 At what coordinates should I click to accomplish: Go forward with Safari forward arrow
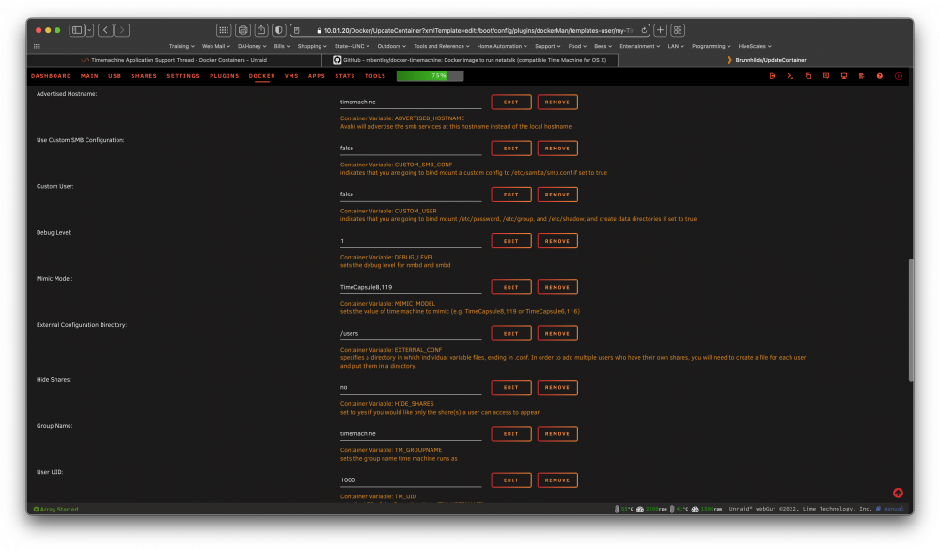pos(121,30)
